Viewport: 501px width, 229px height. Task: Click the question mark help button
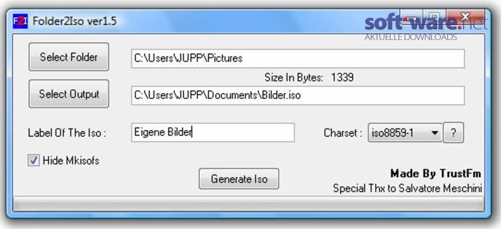(x=453, y=133)
